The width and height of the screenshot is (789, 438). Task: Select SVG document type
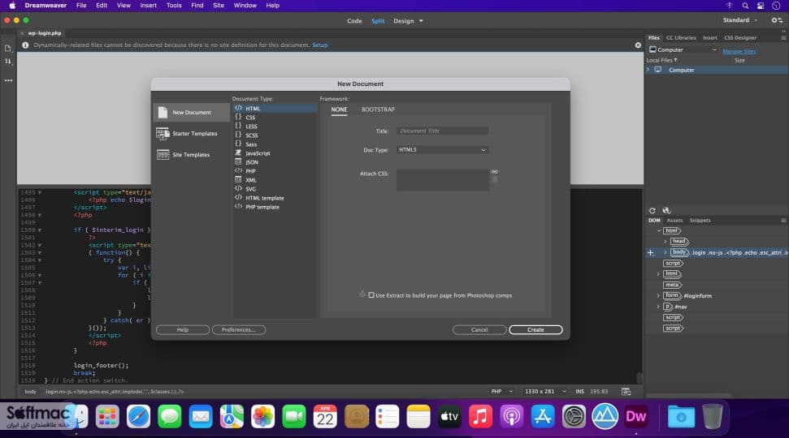point(274,189)
